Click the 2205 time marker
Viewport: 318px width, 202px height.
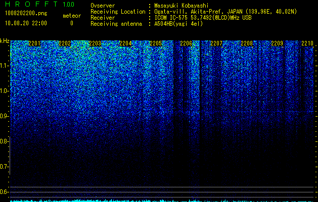coord(156,43)
